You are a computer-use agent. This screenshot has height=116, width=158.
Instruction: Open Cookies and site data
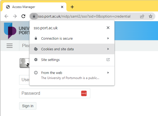click(x=72, y=49)
